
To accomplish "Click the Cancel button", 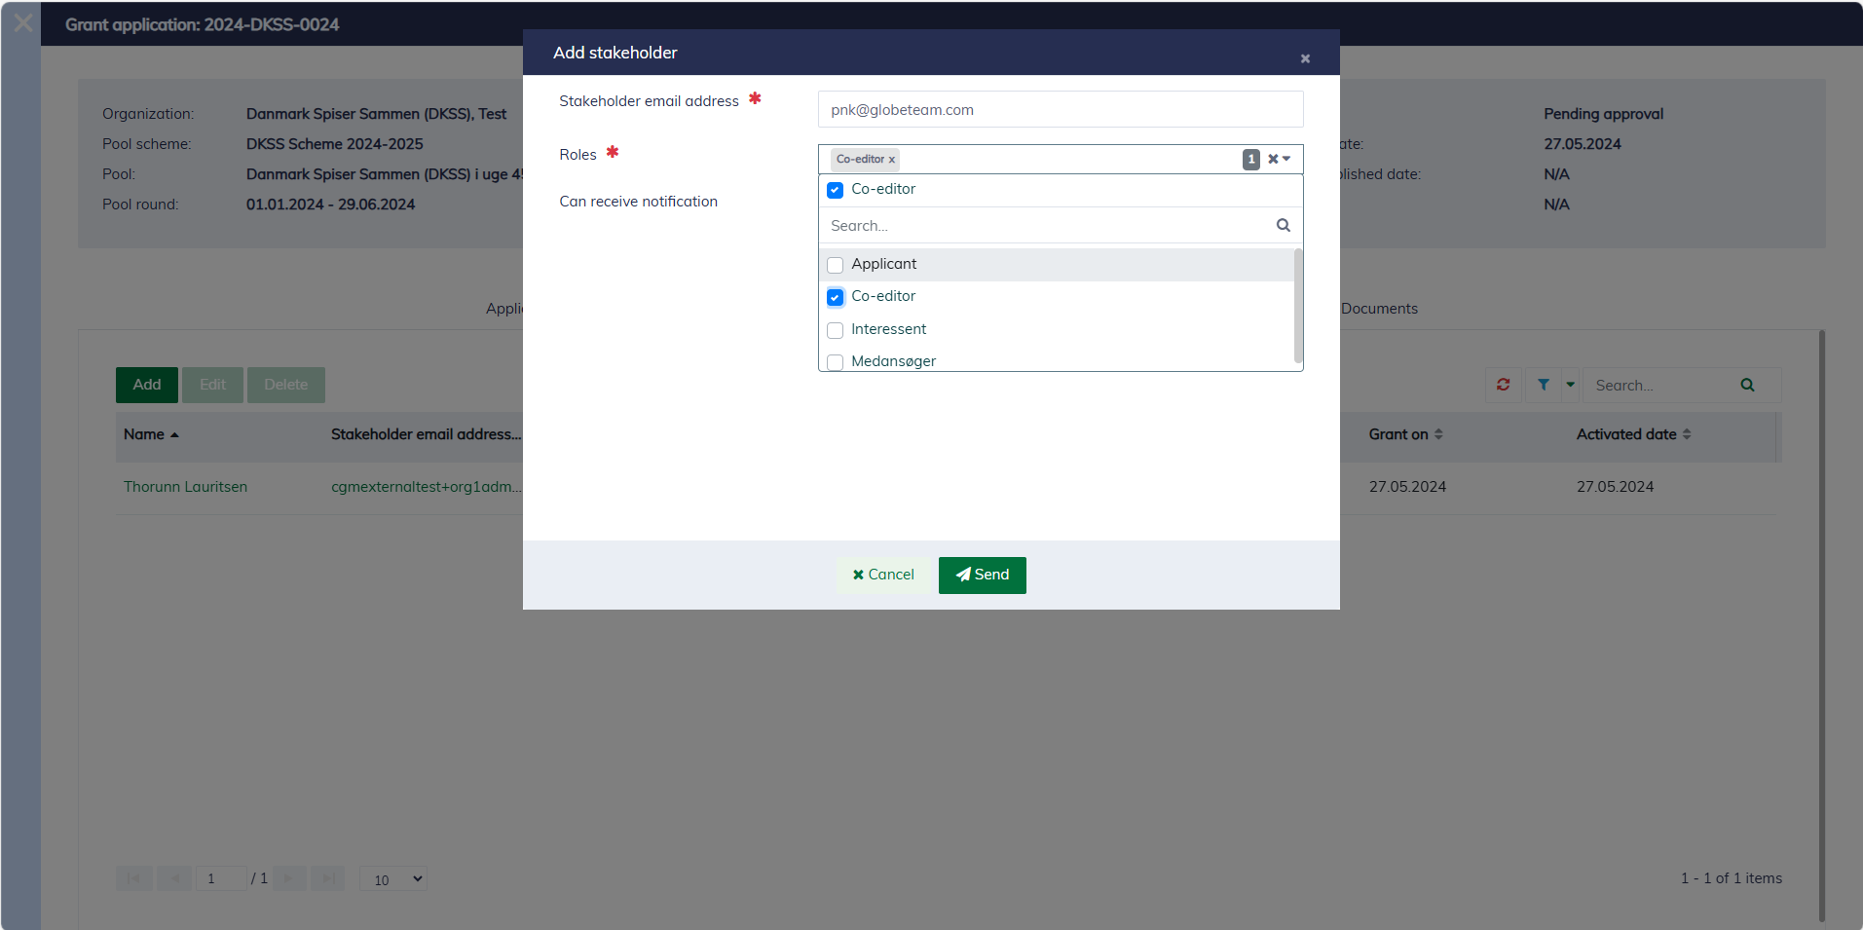I will coord(882,575).
